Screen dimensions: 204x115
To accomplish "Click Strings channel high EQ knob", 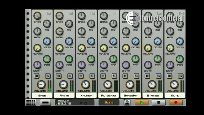I will pos(148,31).
